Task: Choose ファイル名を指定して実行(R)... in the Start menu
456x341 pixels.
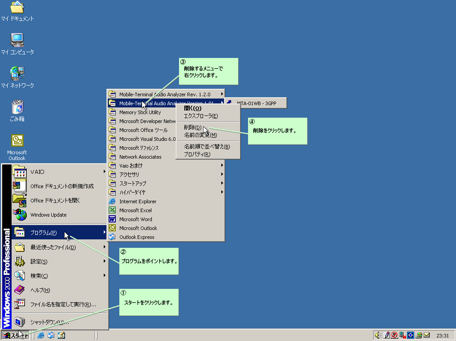Action: click(59, 304)
